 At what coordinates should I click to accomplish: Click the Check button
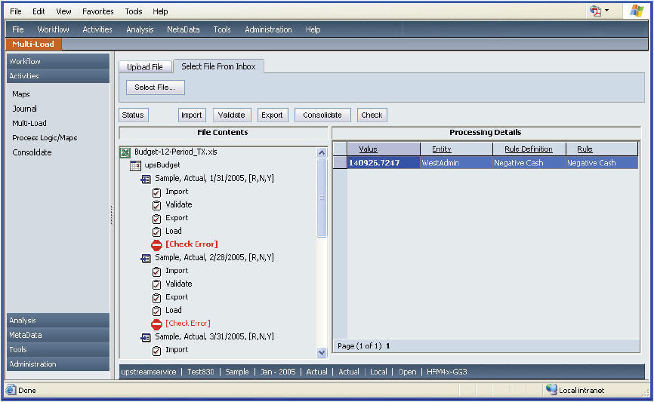click(x=372, y=115)
